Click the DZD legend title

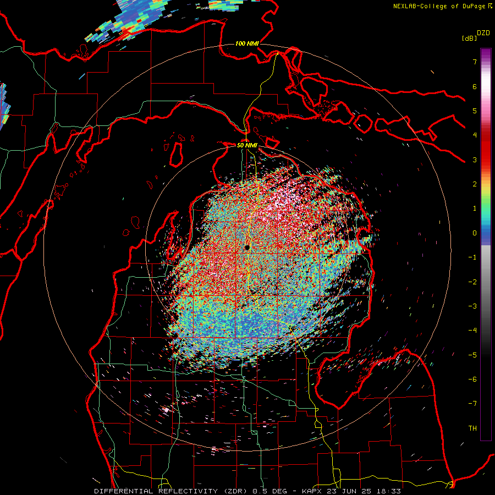click(483, 33)
